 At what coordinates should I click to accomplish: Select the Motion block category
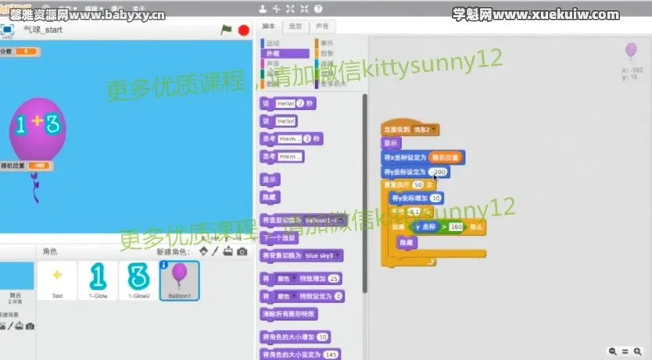tap(284, 44)
